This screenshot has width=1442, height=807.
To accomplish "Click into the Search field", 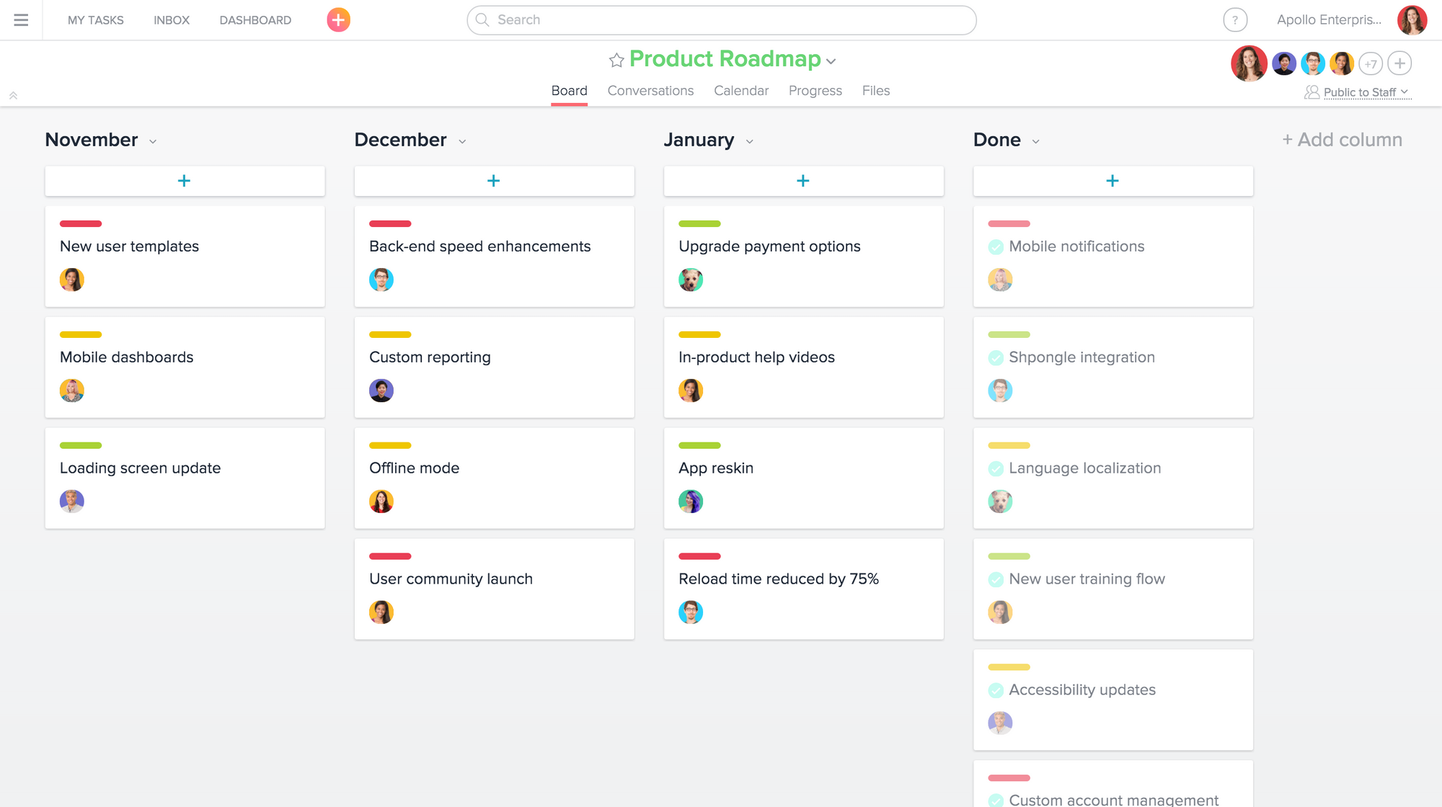I will pos(722,20).
